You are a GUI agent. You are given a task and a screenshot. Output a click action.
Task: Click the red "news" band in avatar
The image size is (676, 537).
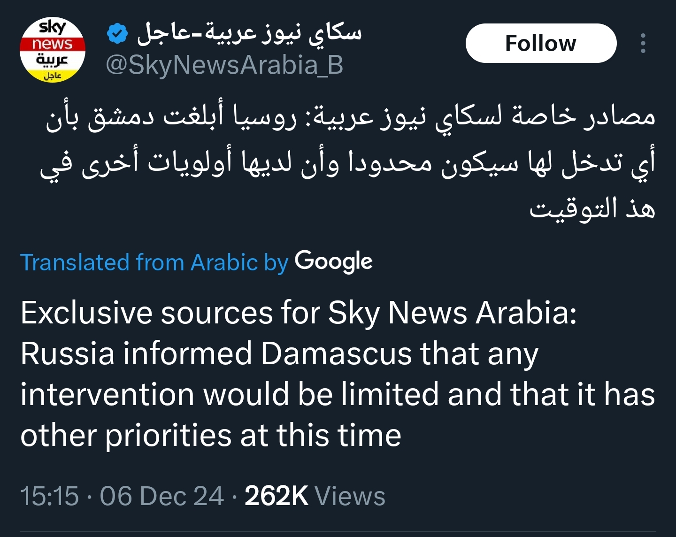coord(52,44)
